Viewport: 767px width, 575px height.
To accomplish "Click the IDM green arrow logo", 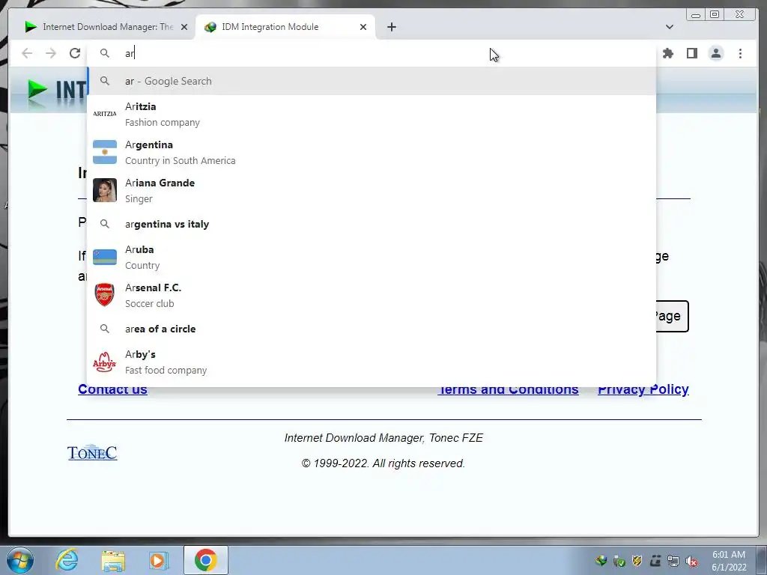I will pyautogui.click(x=38, y=91).
